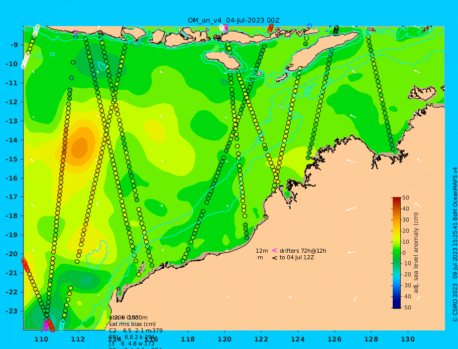Click the colorbar tick label -50
The image size is (458, 349).
coord(406,307)
